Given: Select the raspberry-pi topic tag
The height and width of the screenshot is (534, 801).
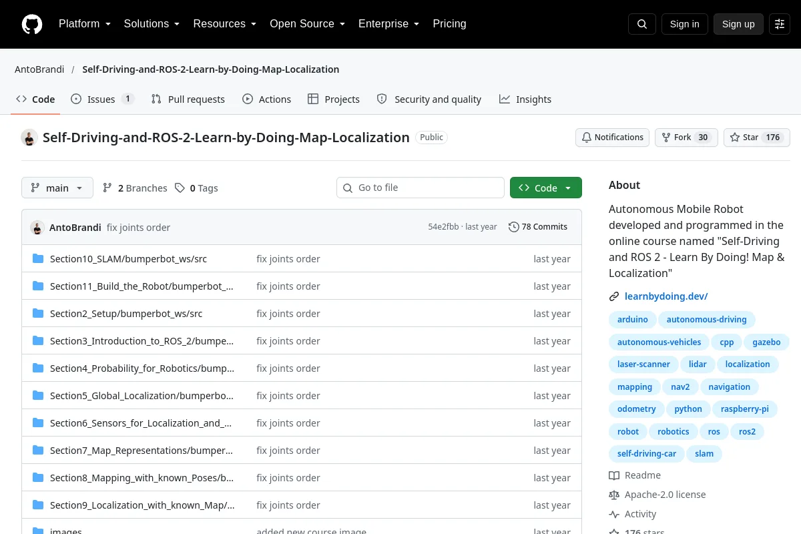Looking at the screenshot, I should (745, 409).
